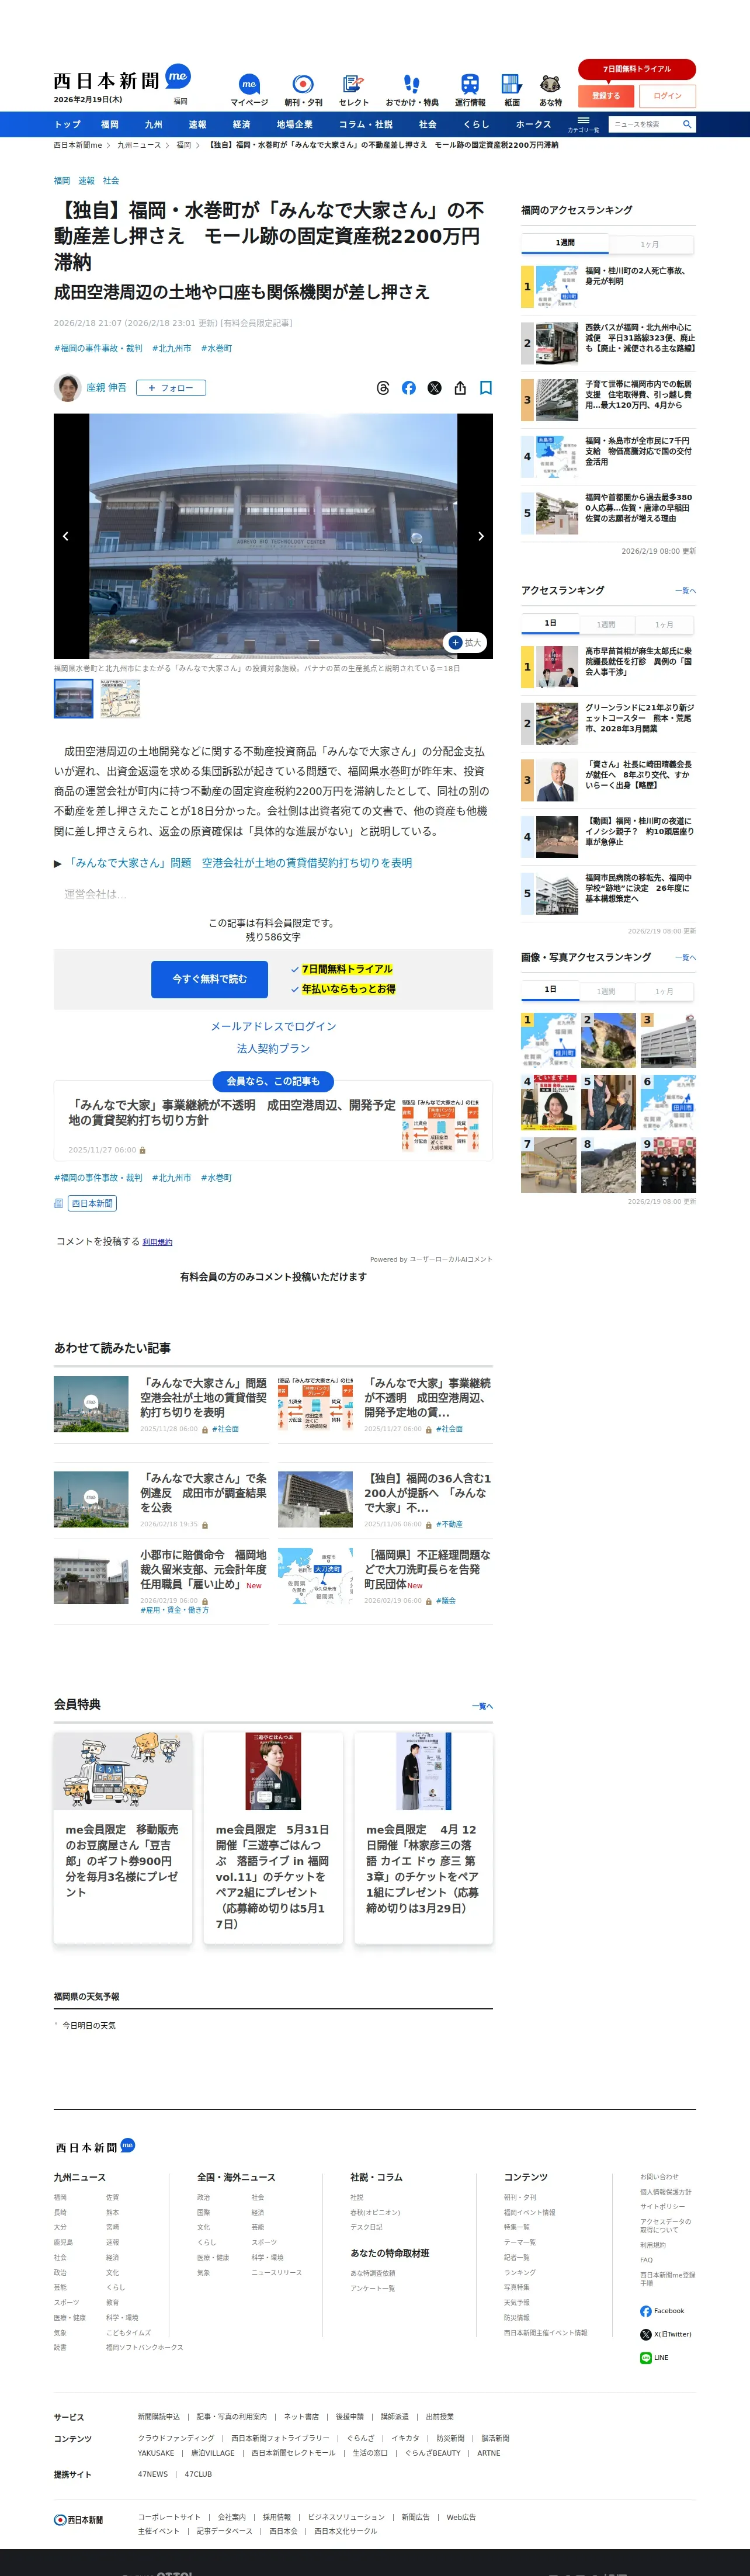Switch アクセスランキング to 1週間 tab
Screen dimensions: 750x2576
606,624
